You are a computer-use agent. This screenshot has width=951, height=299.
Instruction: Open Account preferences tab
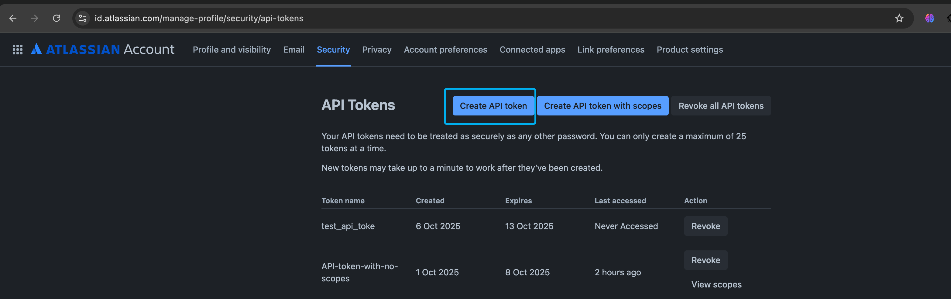[x=445, y=50]
